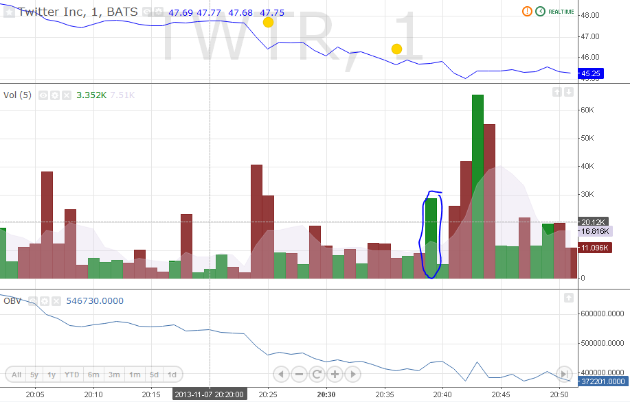
Task: Select the 5y time range
Action: click(x=34, y=375)
